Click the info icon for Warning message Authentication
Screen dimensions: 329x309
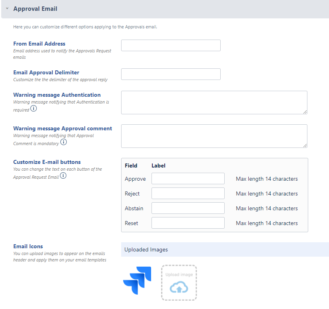[x=34, y=109]
